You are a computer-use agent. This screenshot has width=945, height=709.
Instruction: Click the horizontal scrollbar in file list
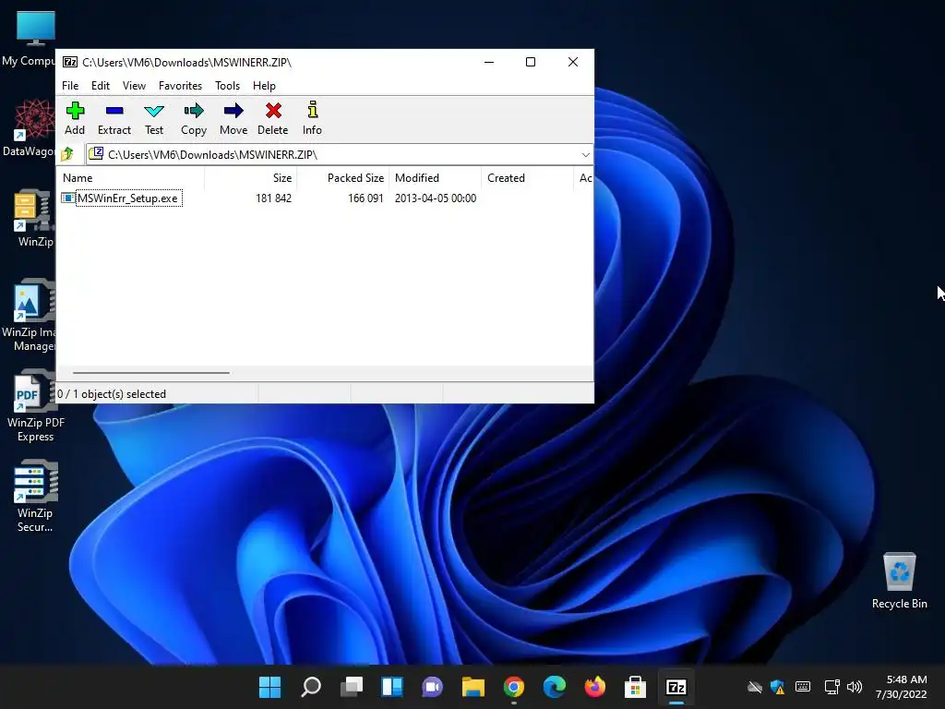(x=150, y=373)
